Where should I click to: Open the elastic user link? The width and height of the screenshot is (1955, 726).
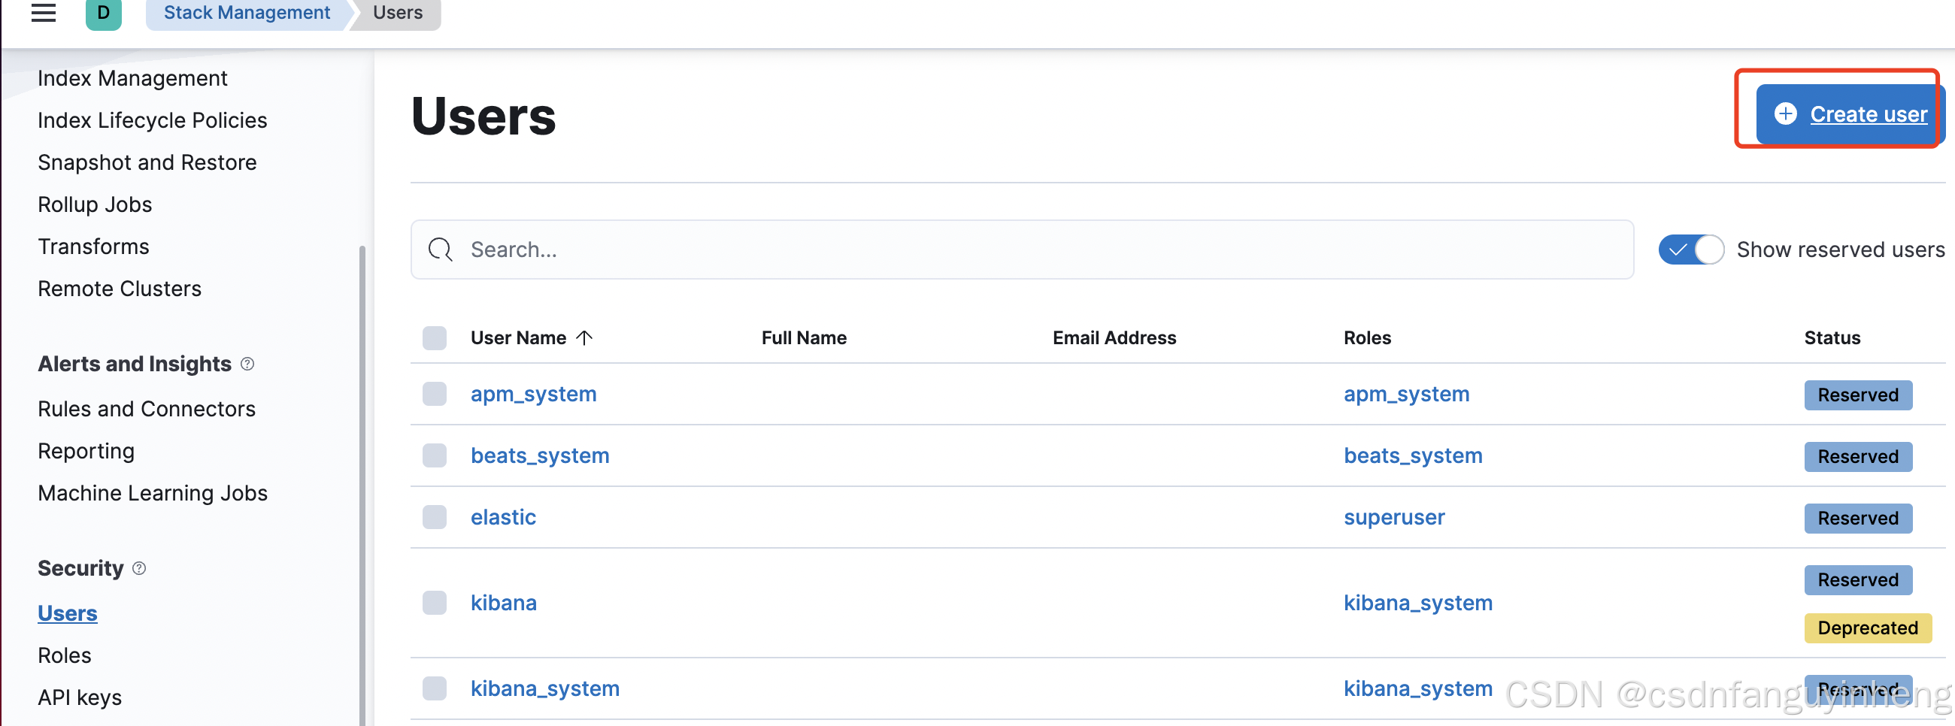503,516
